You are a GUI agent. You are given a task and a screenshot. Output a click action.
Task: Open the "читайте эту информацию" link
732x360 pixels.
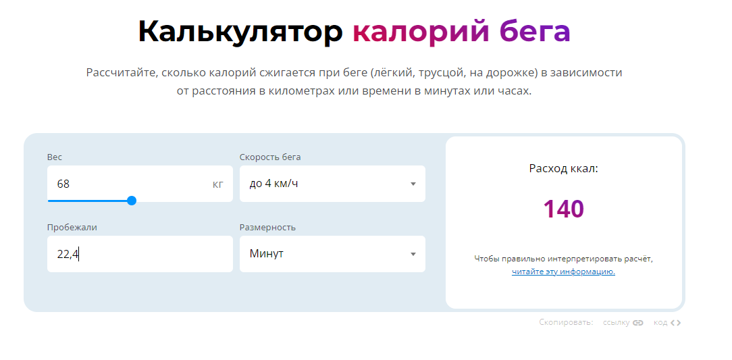(563, 272)
